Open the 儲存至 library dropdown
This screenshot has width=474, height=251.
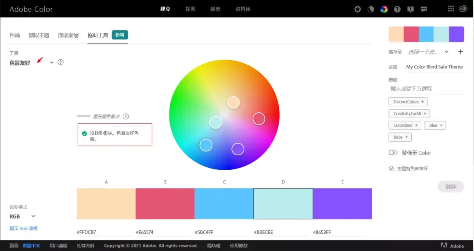[446, 52]
